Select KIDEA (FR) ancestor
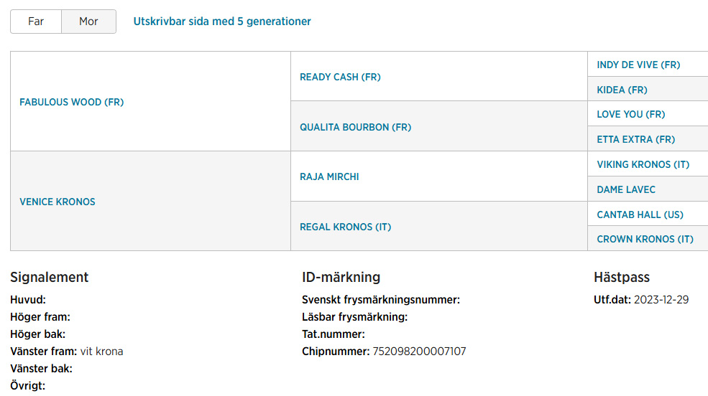 tap(622, 90)
